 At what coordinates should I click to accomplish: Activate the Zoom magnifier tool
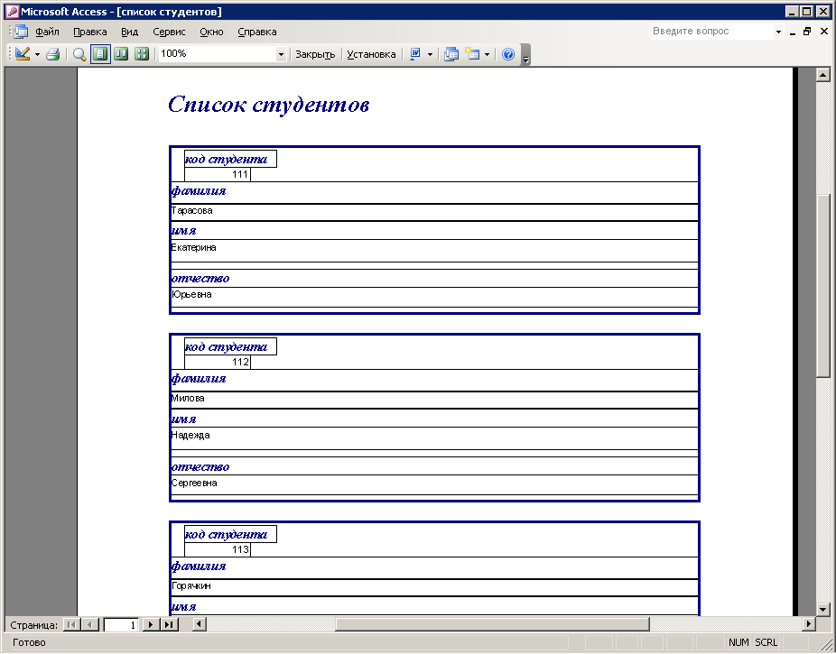tap(79, 54)
